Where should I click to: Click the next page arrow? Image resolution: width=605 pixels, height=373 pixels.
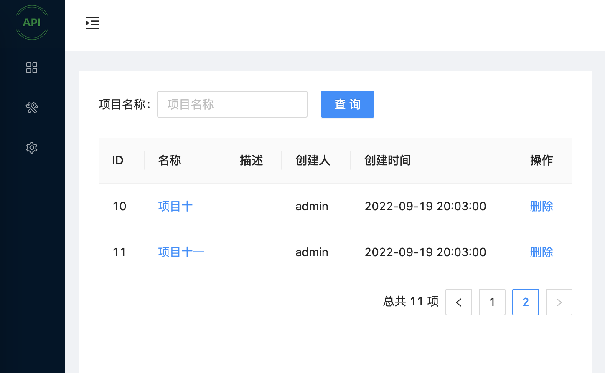pos(559,302)
